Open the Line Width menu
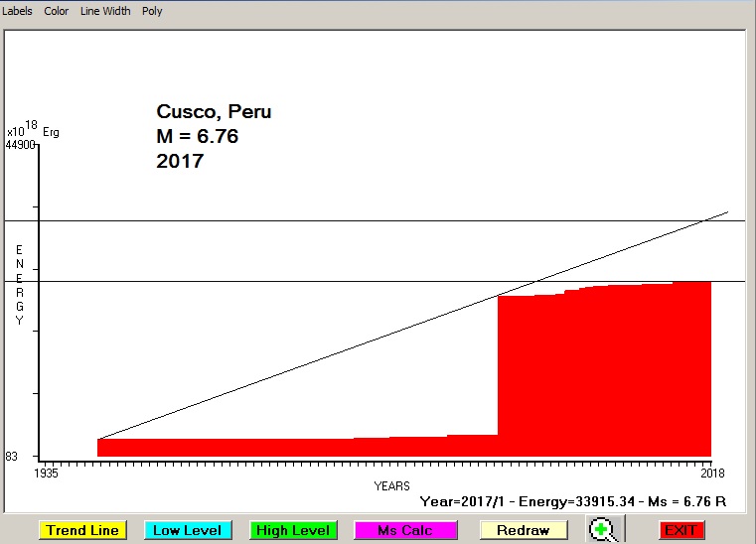 [105, 11]
